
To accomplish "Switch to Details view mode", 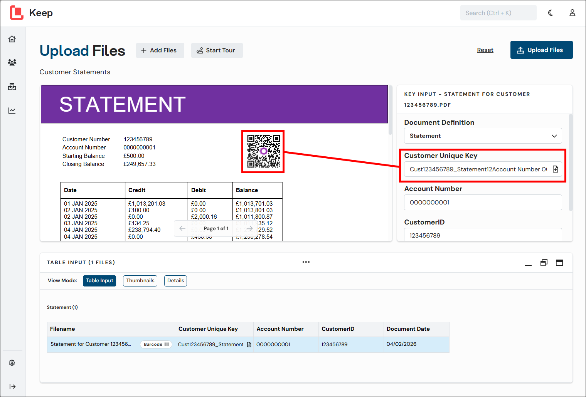I will [x=176, y=281].
